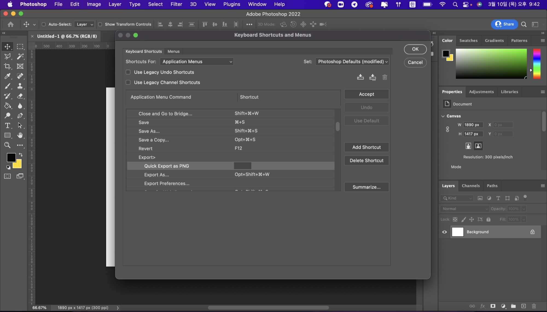Open the Shortcuts For dropdown
Image resolution: width=547 pixels, height=312 pixels.
197,62
